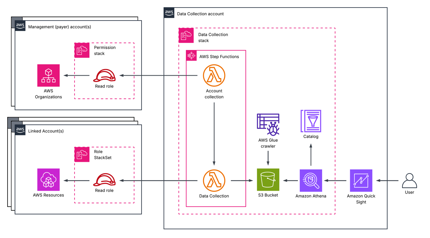
Task: Select the Read role helmet in Permission stack
Action: coord(104,75)
